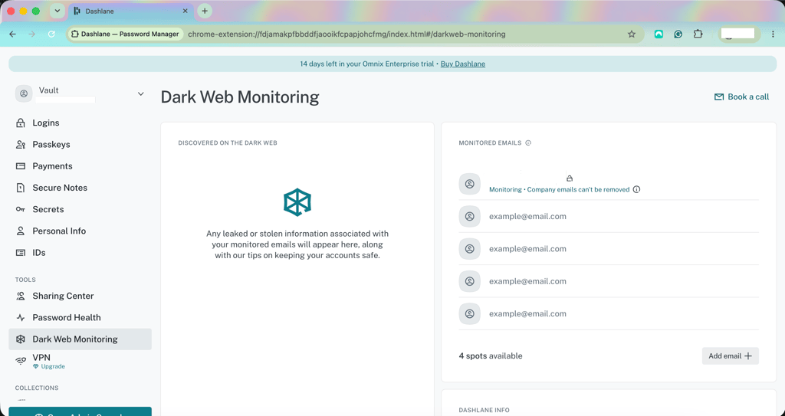Click the Sharing Center icon

coord(21,296)
